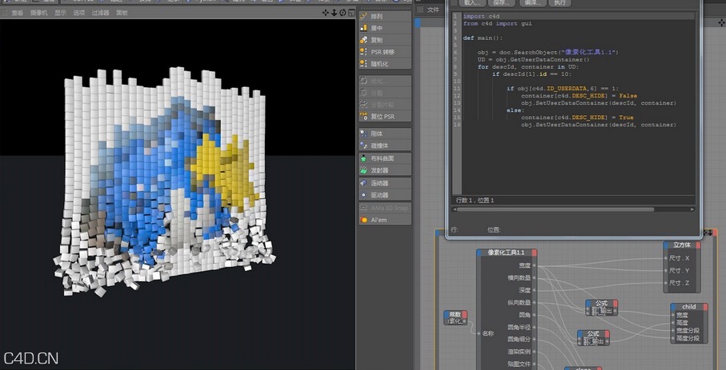Create a 连结器 connector
Image resolution: width=726 pixels, height=370 pixels.
385,183
